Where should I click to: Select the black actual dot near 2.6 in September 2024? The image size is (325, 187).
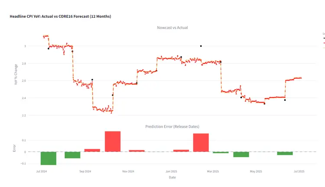tap(92, 80)
